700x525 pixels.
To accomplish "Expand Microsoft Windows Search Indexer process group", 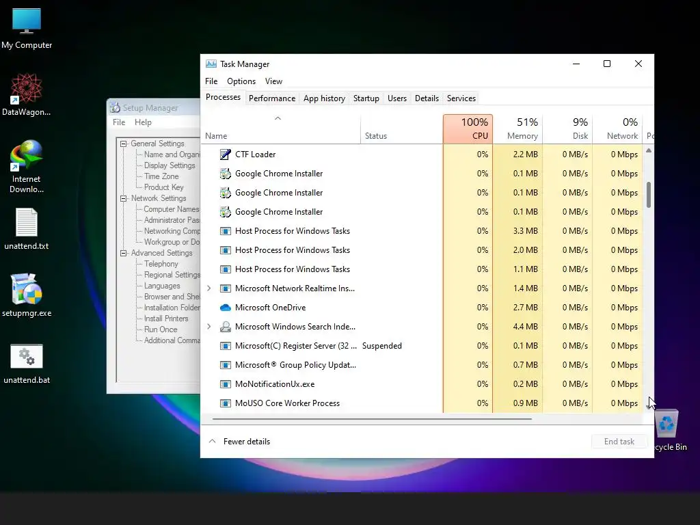I will (x=209, y=327).
